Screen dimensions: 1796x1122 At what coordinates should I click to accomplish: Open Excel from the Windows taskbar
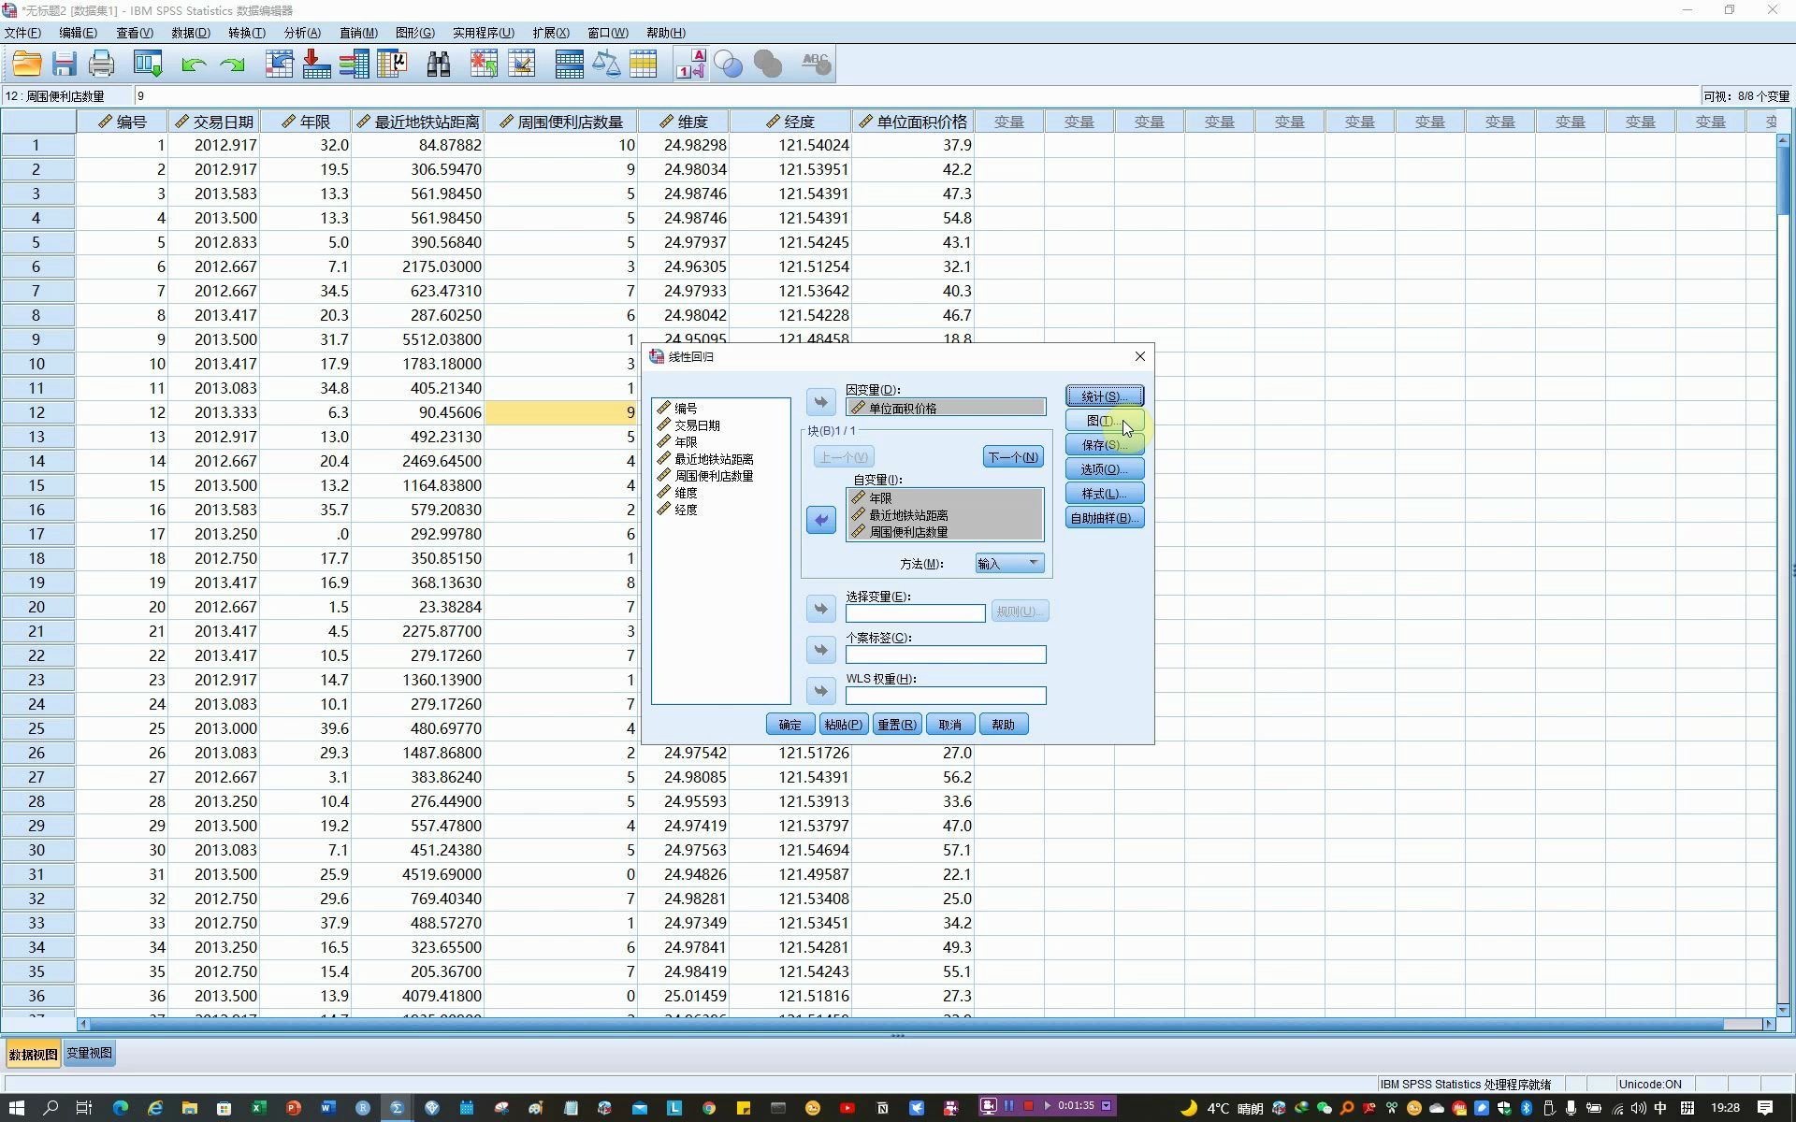coord(258,1108)
